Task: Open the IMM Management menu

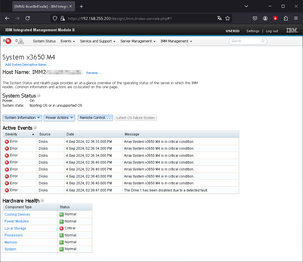Action: pyautogui.click(x=176, y=41)
